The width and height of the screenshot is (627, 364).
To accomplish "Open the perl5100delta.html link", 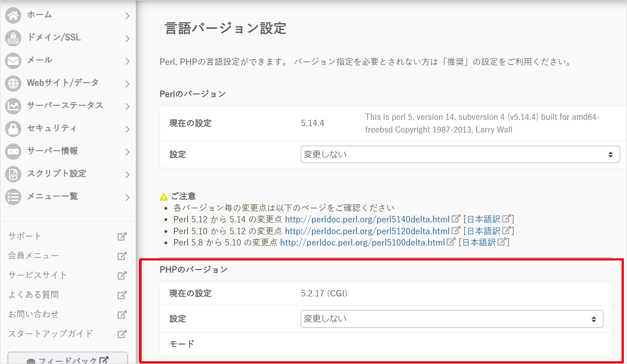I will click(x=362, y=242).
